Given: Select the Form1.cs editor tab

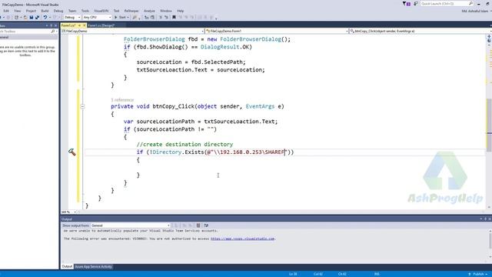Looking at the screenshot, I should pyautogui.click(x=68, y=25).
